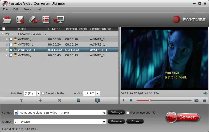
Task: Open the 3D edit pencil tool
Action: tap(33, 19)
